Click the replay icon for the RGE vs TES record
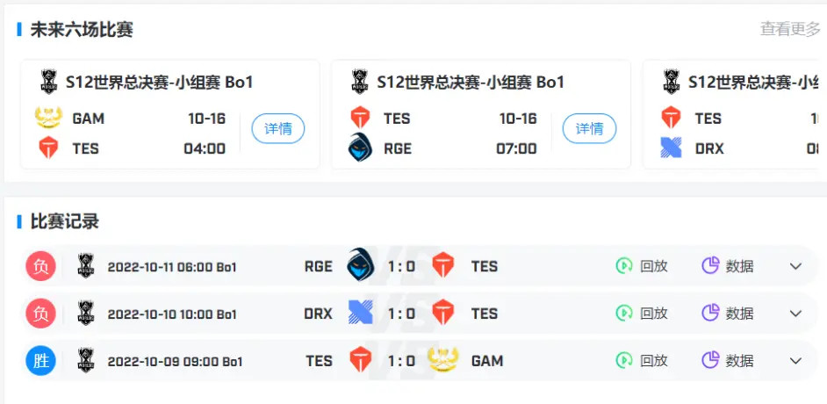Screen dimensions: 827x404 pos(624,266)
